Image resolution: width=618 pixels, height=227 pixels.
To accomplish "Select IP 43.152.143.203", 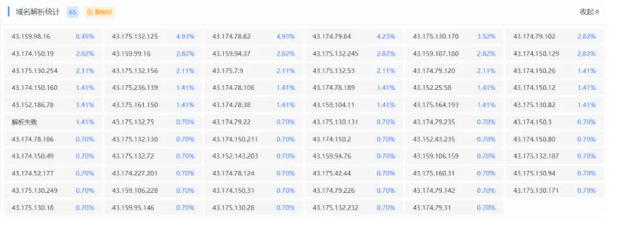I will pyautogui.click(x=235, y=156).
